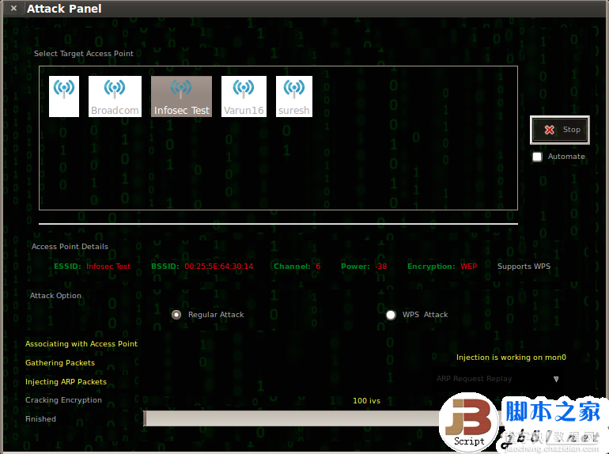
Task: Click the red BSSID address value
Action: pyautogui.click(x=218, y=267)
